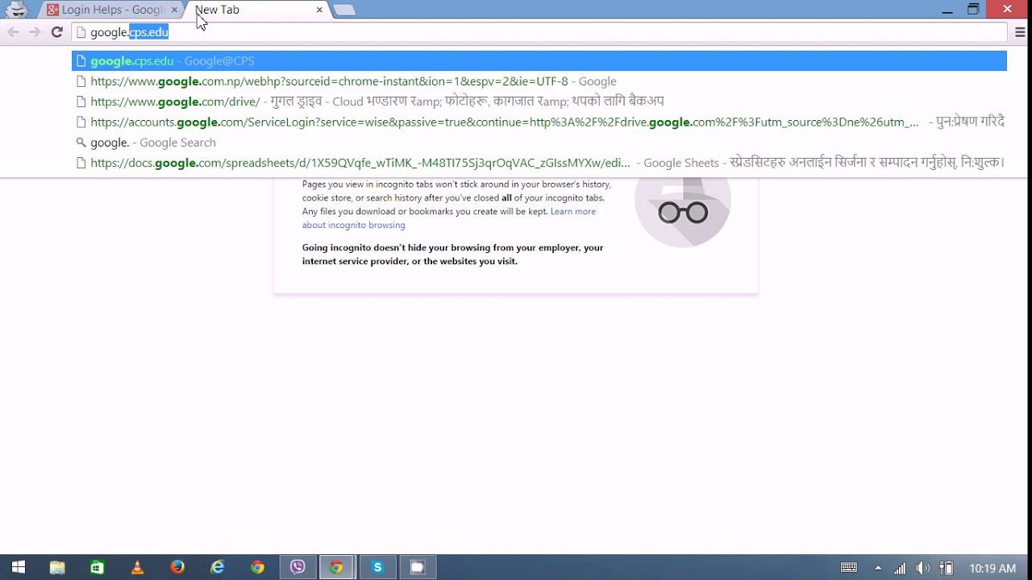This screenshot has width=1032, height=580.
Task: Pick the docs.google.com spreadsheets suggestion
Action: 539,163
